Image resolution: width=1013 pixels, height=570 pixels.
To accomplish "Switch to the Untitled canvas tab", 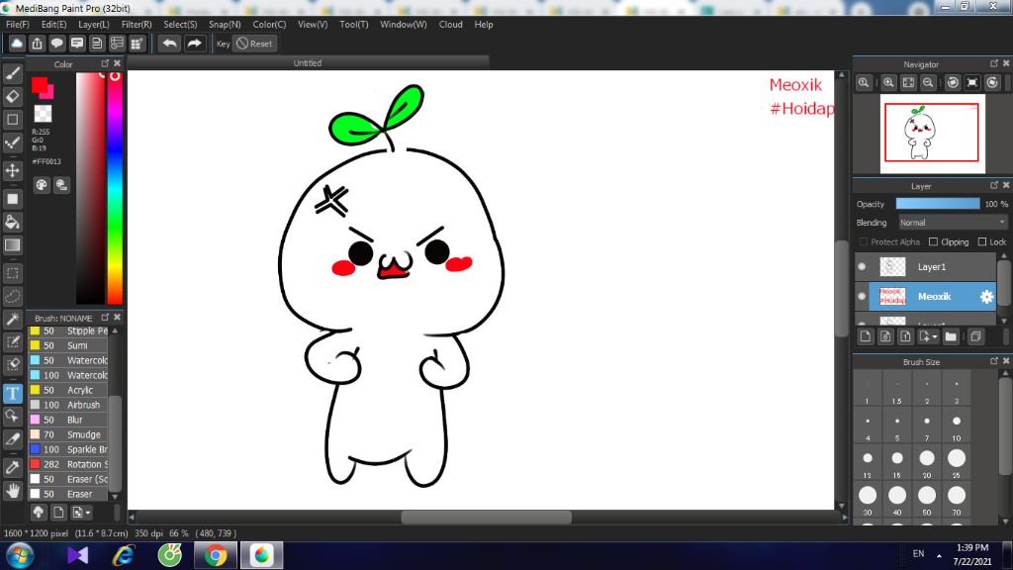I will pyautogui.click(x=308, y=62).
